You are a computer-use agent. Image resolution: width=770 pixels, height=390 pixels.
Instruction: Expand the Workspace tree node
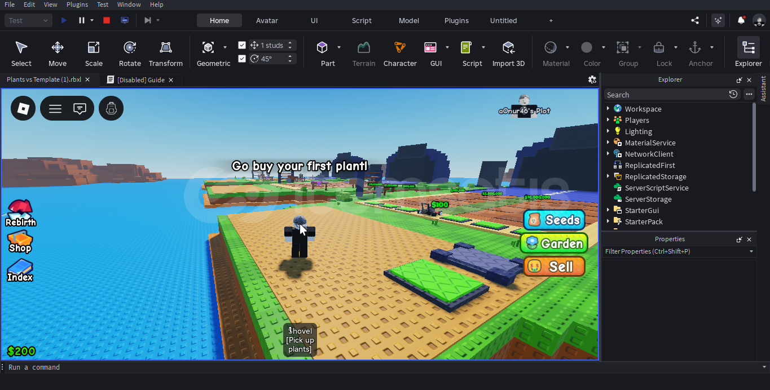(x=608, y=109)
